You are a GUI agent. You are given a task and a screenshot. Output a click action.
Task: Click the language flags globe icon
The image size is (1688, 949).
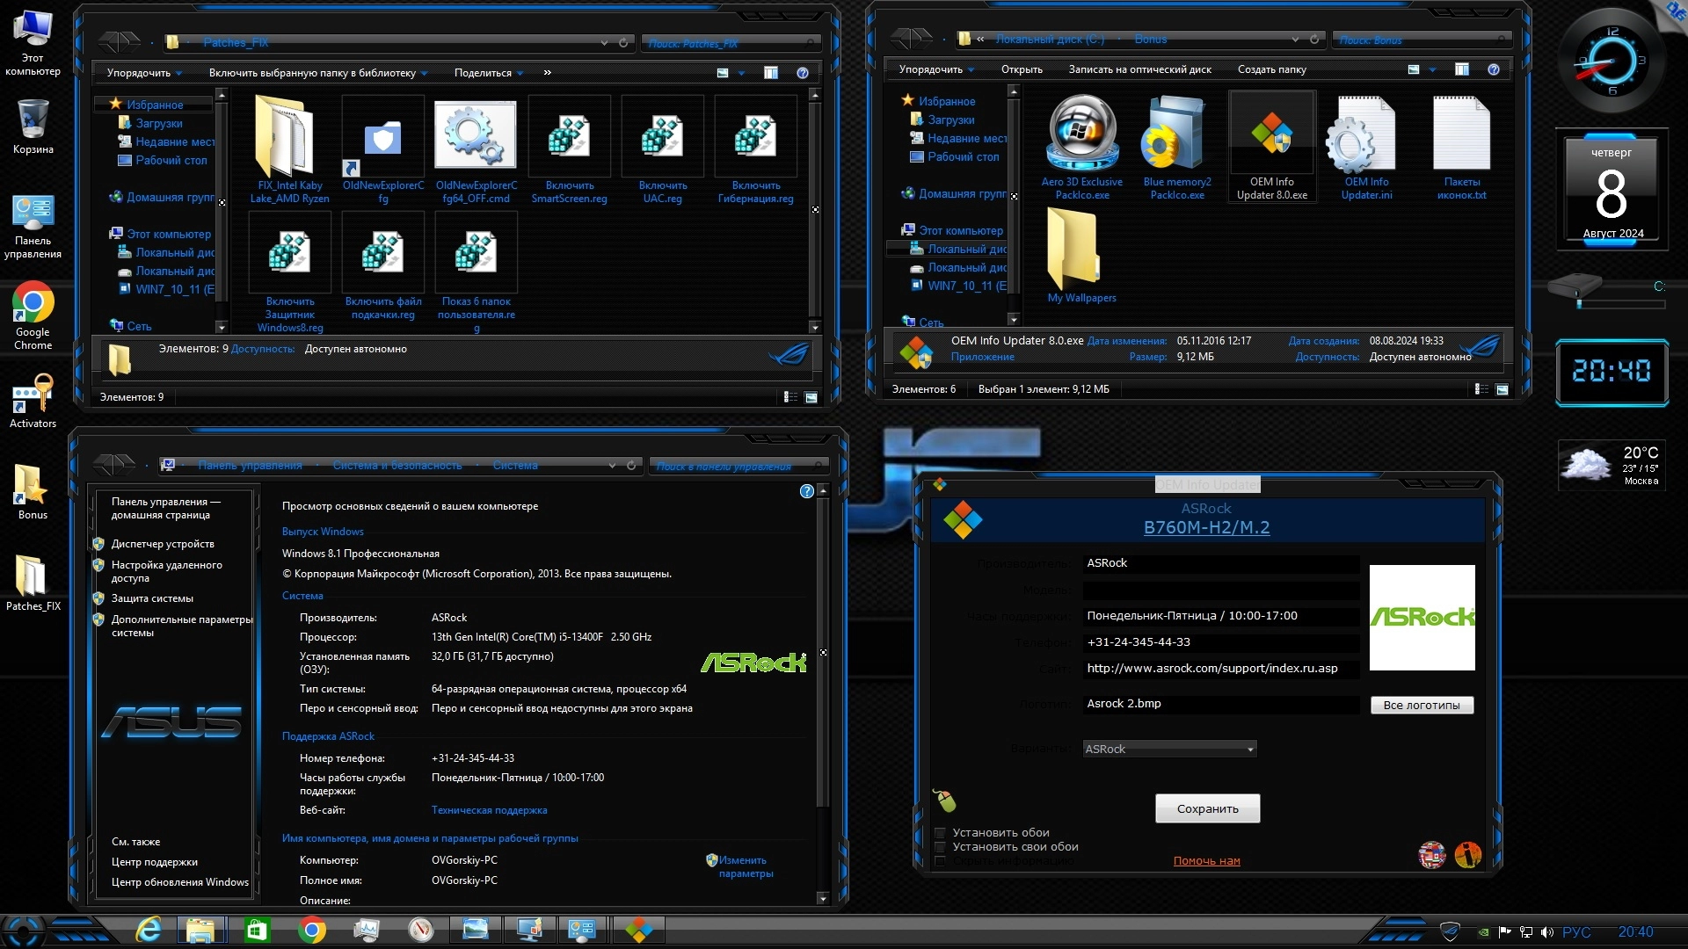[x=1431, y=854]
